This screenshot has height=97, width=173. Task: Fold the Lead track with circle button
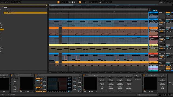coord(150,28)
